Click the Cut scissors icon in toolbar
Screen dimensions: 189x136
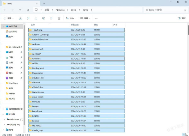point(20,18)
